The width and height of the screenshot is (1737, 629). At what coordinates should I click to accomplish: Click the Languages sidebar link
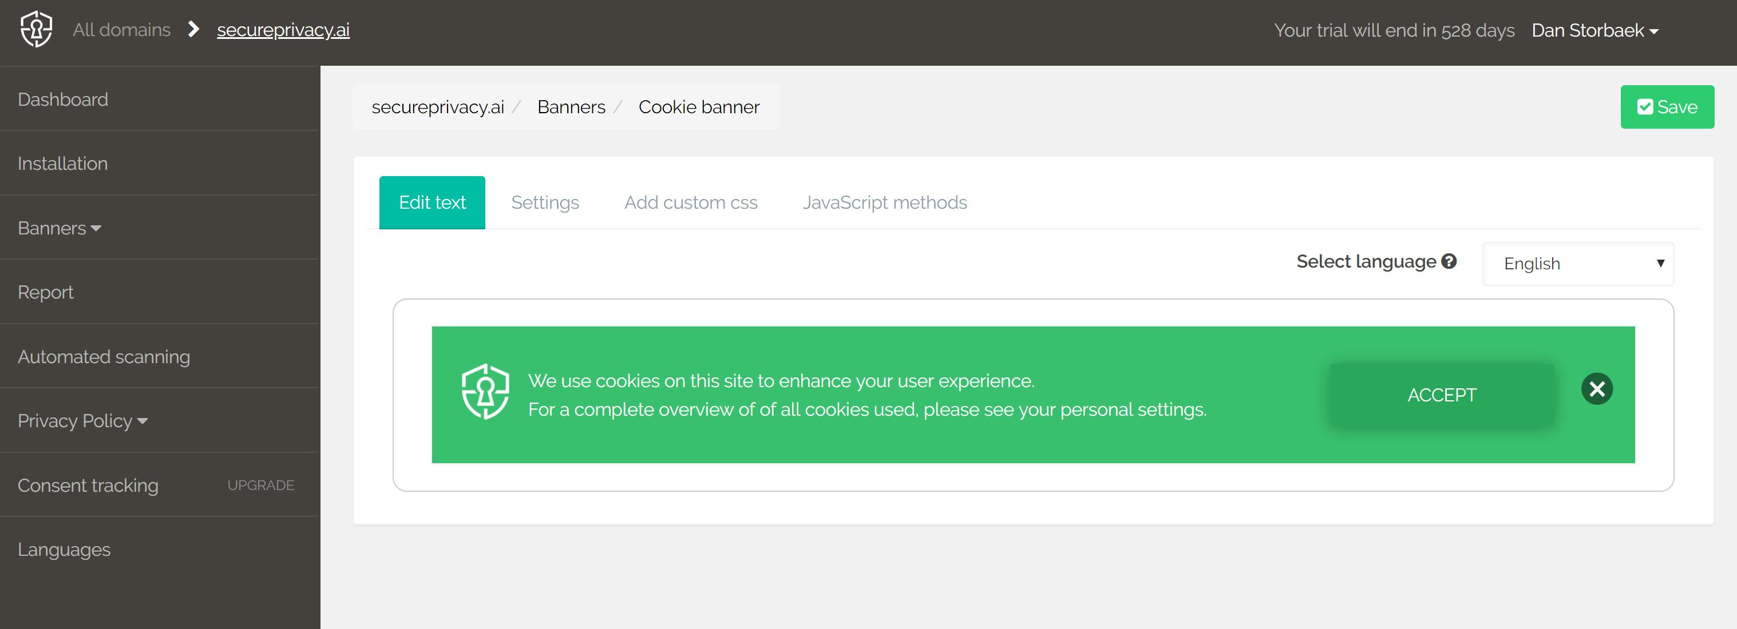[64, 550]
